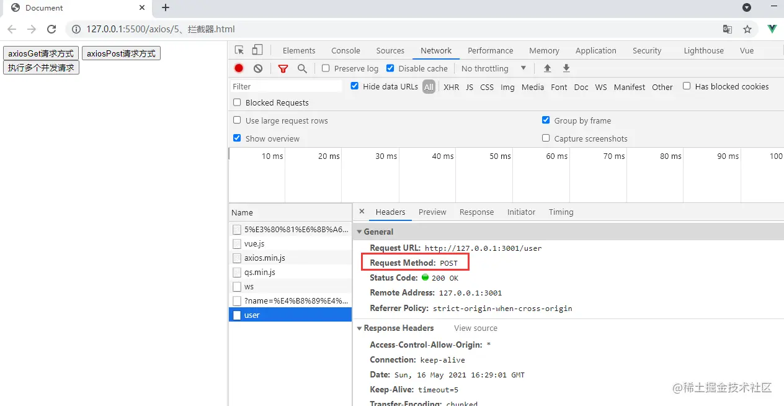Click file icon next to vue.js

tap(237, 244)
